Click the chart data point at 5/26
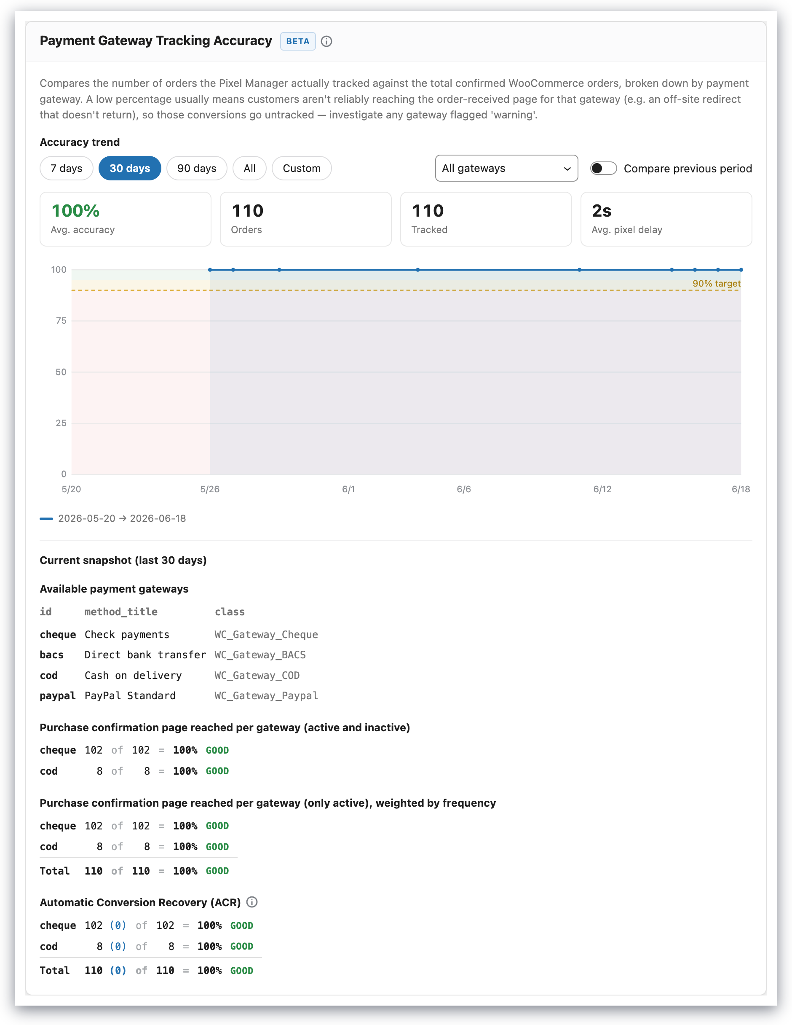This screenshot has width=792, height=1025. (x=210, y=270)
